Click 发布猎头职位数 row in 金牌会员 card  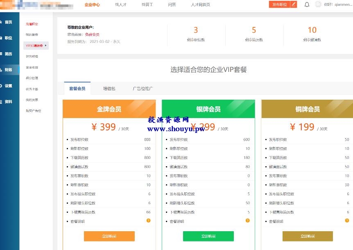click(x=109, y=194)
